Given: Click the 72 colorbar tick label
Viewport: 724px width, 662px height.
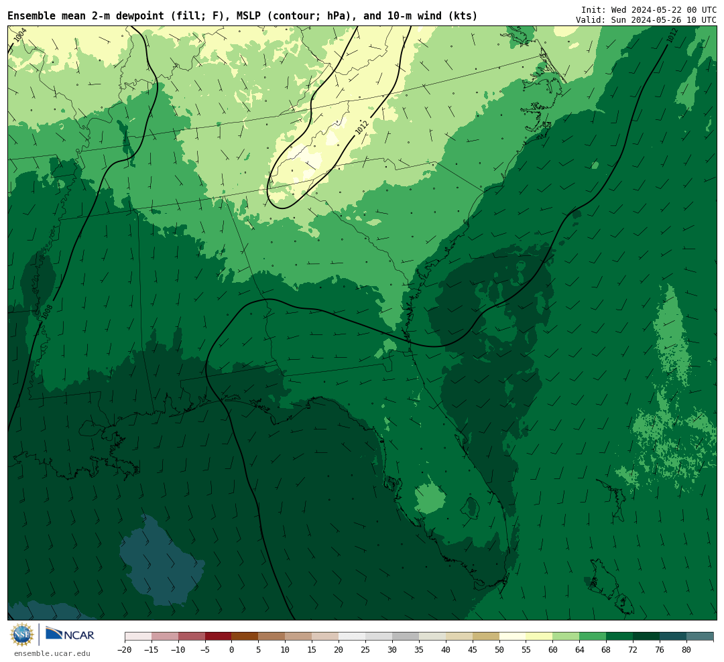Looking at the screenshot, I should click(x=633, y=650).
